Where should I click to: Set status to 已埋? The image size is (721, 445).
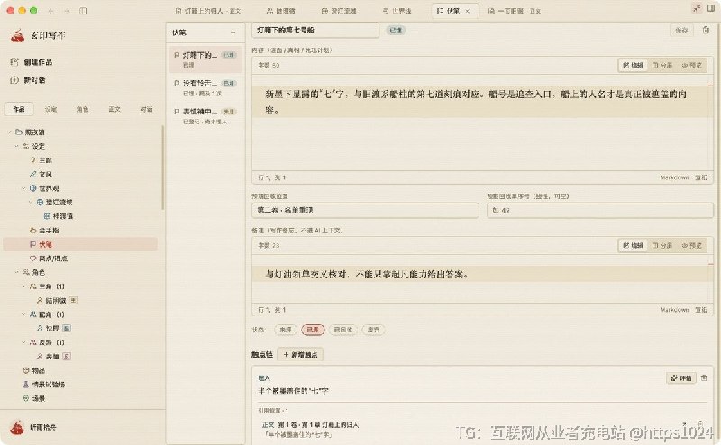pyautogui.click(x=313, y=330)
